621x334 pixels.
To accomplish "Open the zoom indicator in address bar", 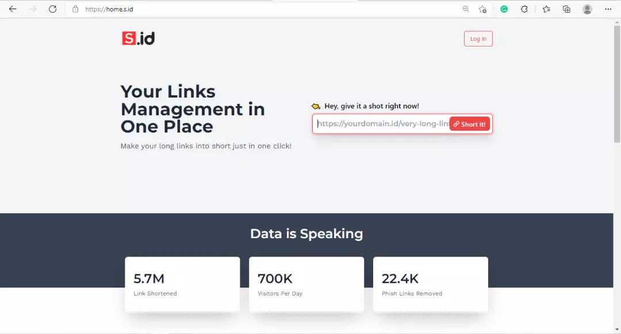I will pyautogui.click(x=466, y=9).
